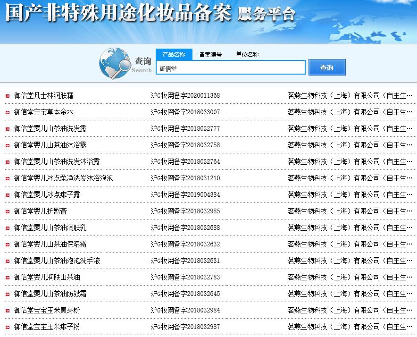Click the red arrow beside 御信堂凡士林润肤霜
Screen dimensions: 417x337
click(8, 96)
